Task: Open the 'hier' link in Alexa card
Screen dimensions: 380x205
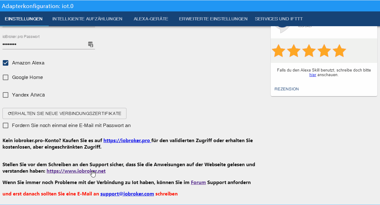Action: (313, 75)
